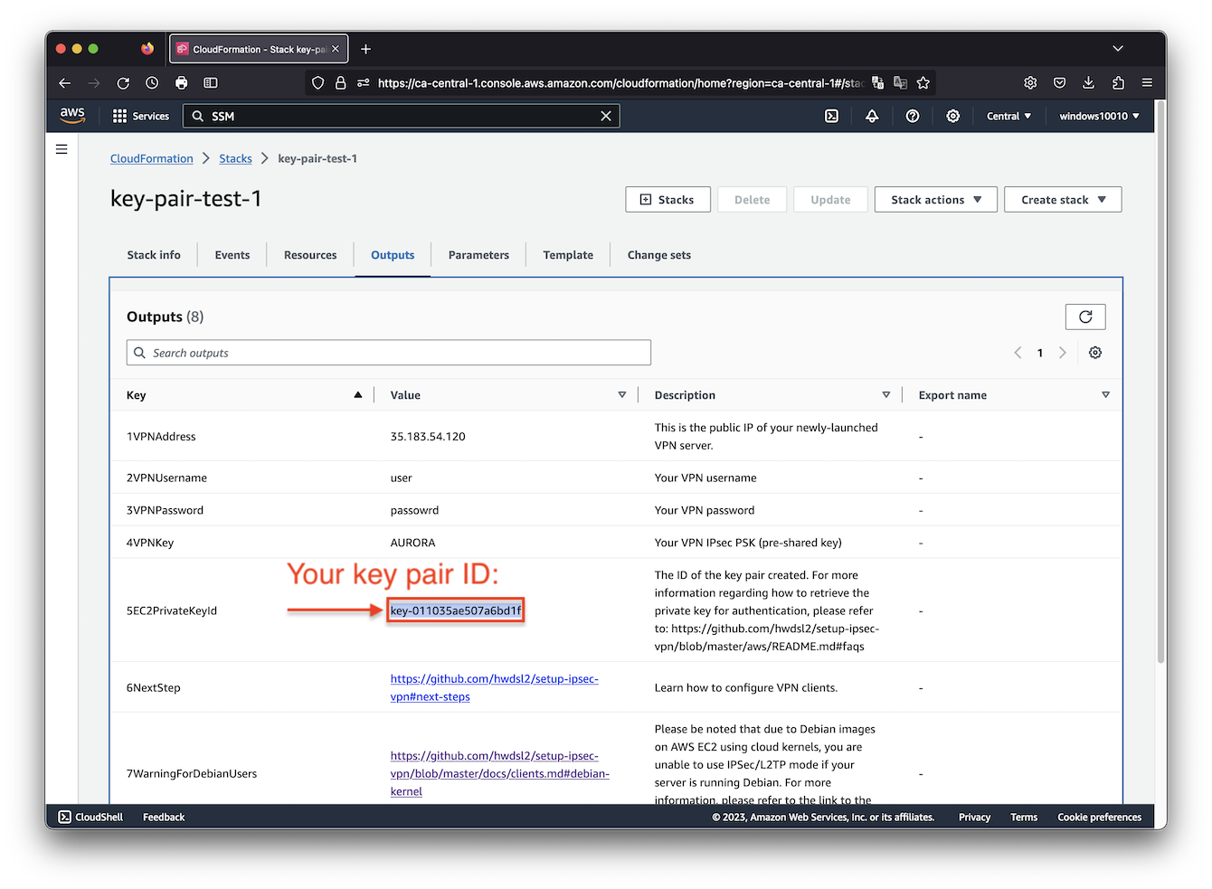
Task: Click the Stacks breadcrumb link
Action: point(235,158)
